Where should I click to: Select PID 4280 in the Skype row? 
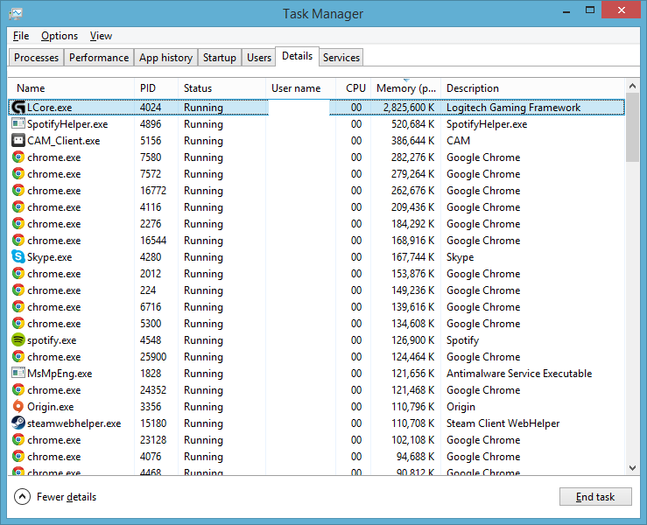coord(151,257)
